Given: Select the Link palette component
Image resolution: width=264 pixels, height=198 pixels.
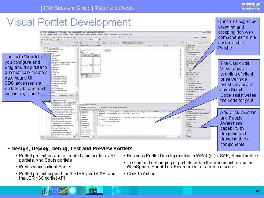Looking at the screenshot, I should 188,68.
